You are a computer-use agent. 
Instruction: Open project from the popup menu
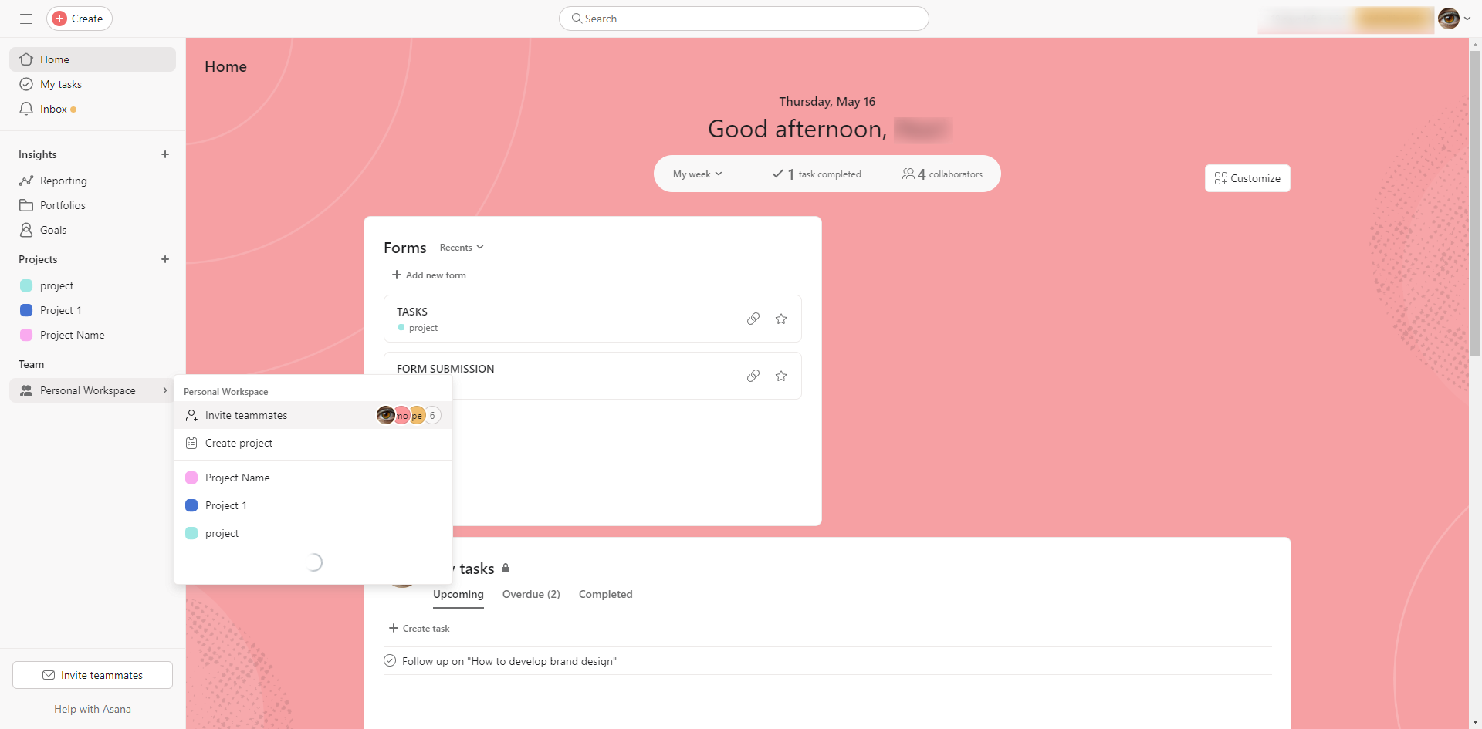313,533
